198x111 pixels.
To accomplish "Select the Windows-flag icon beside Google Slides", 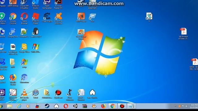I will 36,48.
